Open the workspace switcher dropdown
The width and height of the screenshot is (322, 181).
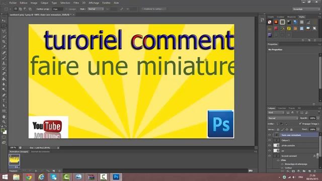pos(306,9)
